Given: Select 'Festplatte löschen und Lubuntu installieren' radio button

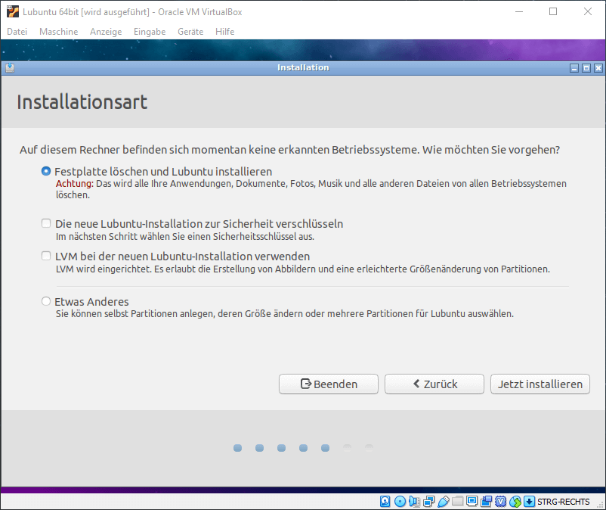Looking at the screenshot, I should 46,171.
